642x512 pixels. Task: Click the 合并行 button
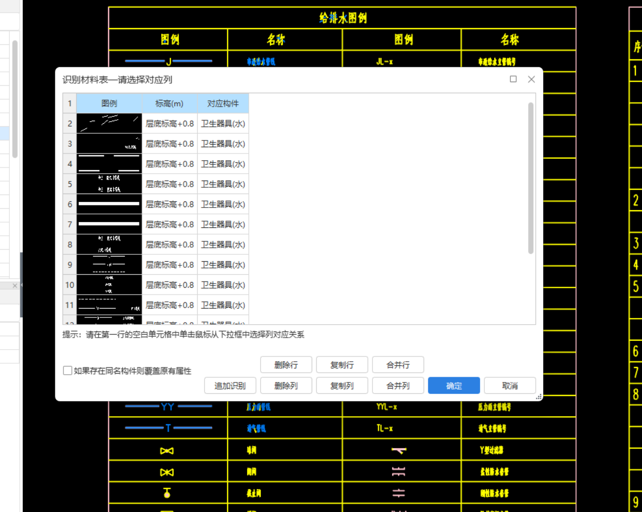398,364
